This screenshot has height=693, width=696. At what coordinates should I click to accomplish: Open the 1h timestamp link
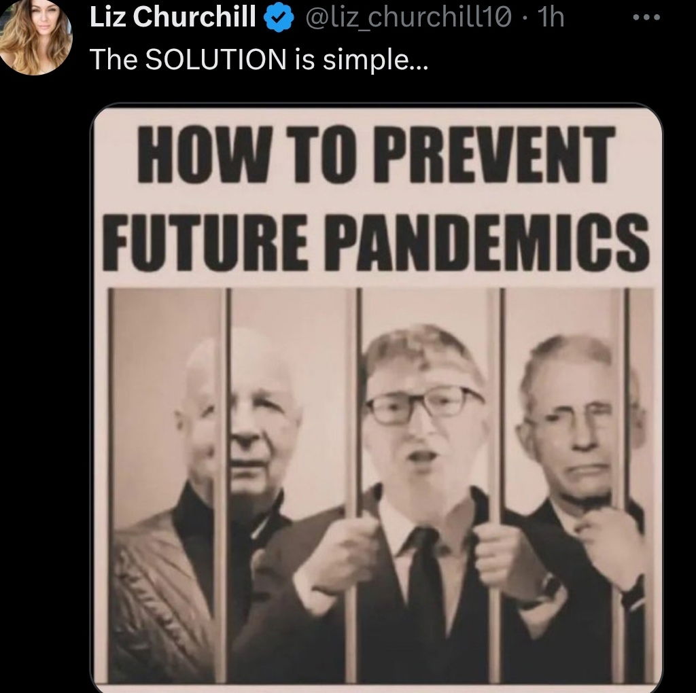point(551,18)
